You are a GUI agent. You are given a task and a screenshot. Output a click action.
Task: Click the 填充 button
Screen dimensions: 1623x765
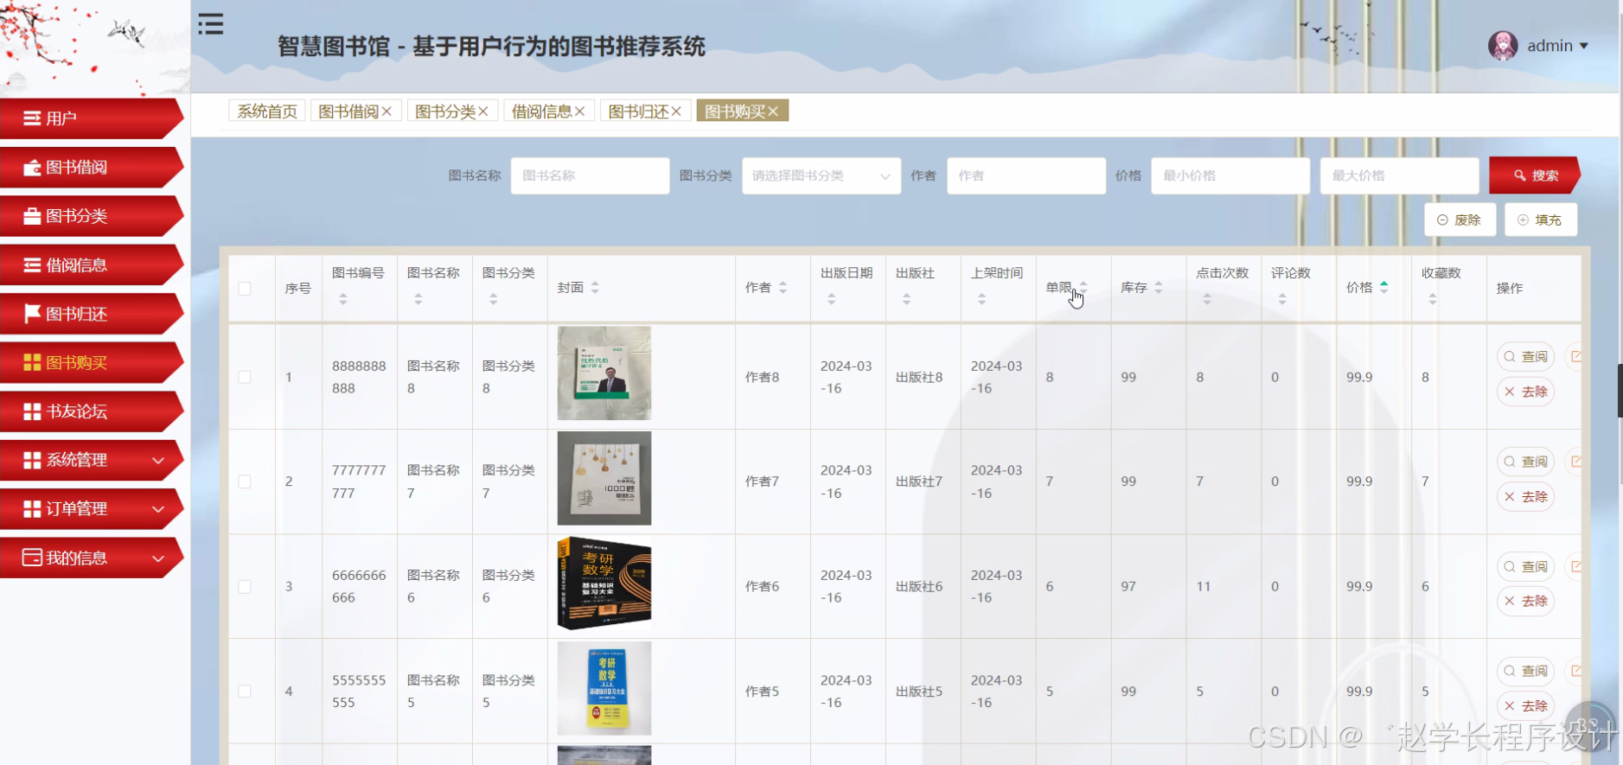[x=1540, y=220]
